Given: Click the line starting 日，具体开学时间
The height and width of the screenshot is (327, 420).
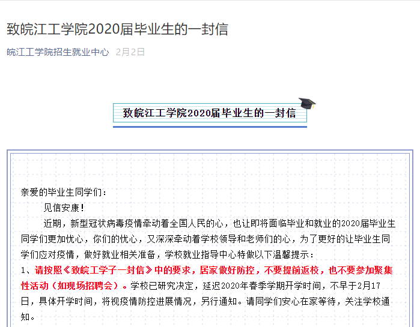Looking at the screenshot, I should (x=120, y=300).
